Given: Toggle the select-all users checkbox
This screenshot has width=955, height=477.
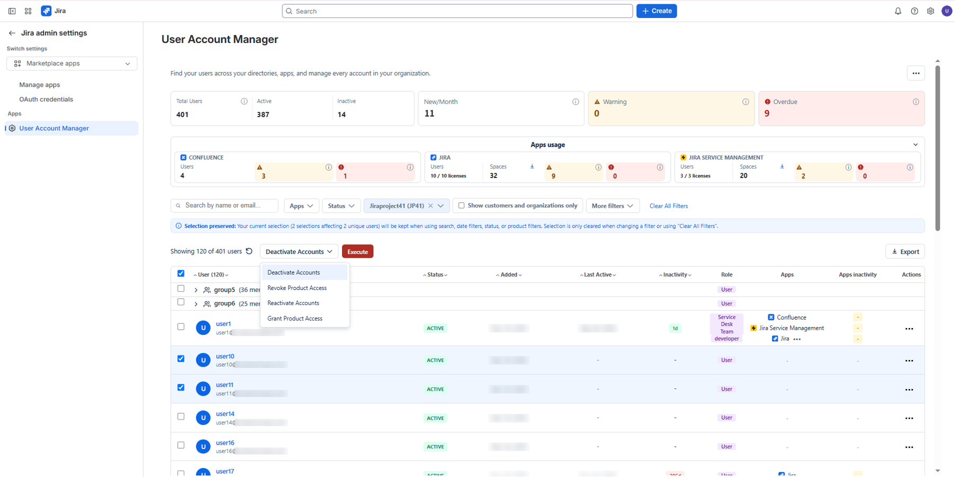Looking at the screenshot, I should tap(181, 273).
